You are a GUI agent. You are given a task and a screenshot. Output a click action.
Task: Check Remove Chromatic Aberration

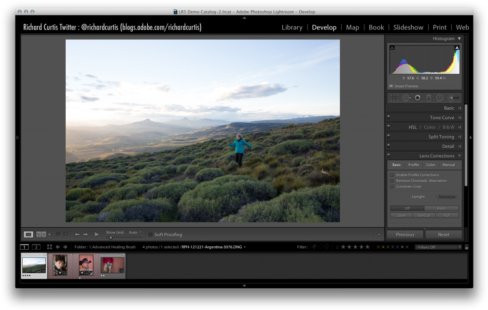(x=392, y=181)
